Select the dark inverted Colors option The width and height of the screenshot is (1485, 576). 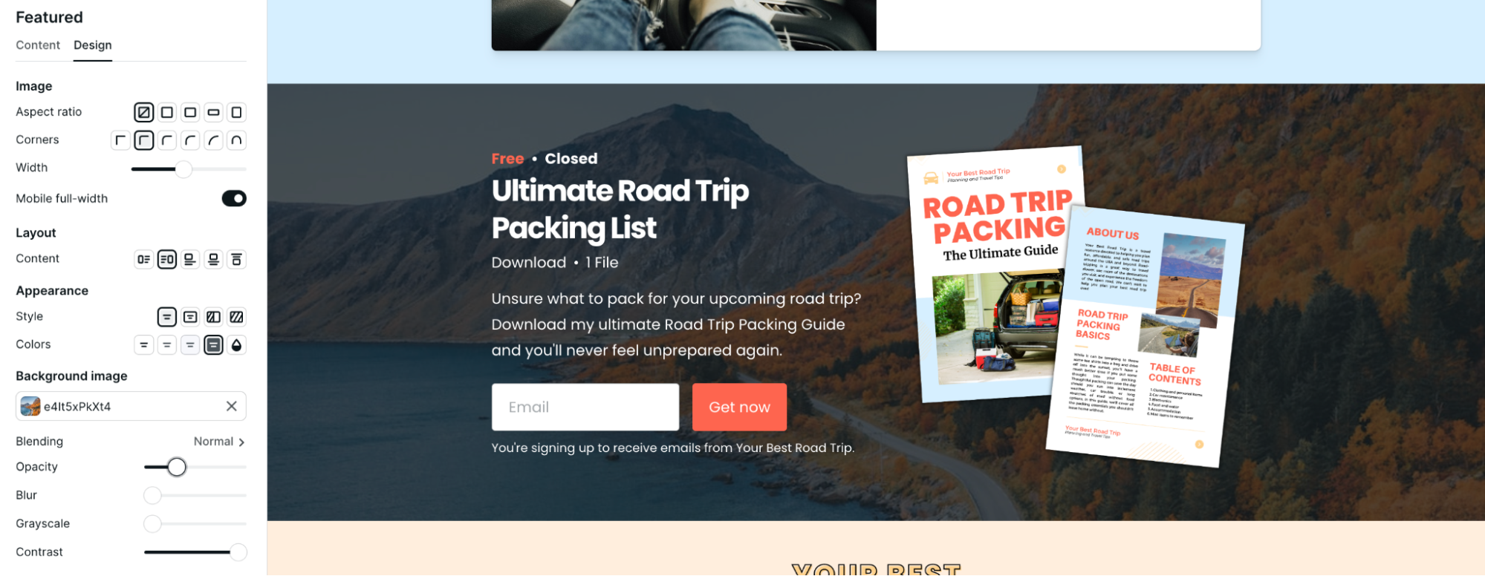(213, 345)
